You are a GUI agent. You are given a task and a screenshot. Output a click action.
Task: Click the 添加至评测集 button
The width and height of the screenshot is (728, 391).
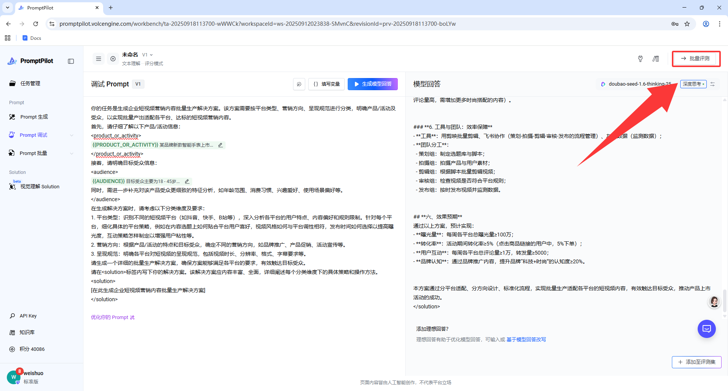(697, 362)
